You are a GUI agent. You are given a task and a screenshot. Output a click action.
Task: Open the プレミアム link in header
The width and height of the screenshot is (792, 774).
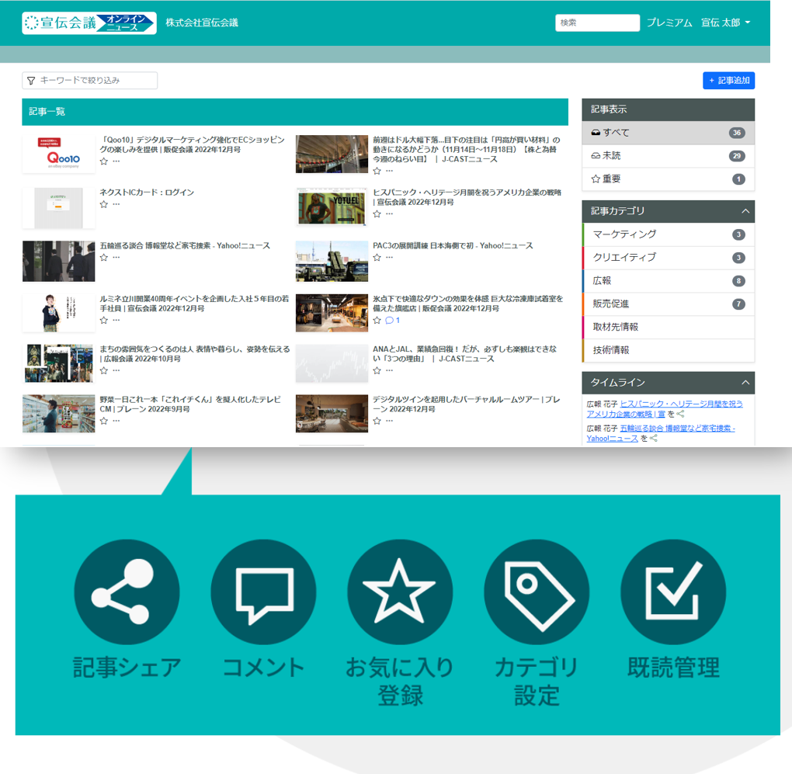[x=669, y=23]
